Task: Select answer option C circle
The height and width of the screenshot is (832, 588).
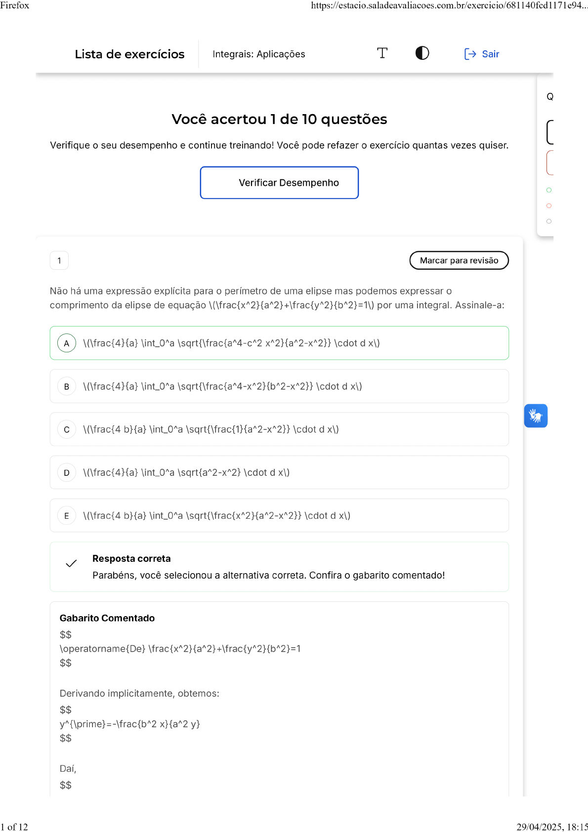Action: [x=67, y=430]
